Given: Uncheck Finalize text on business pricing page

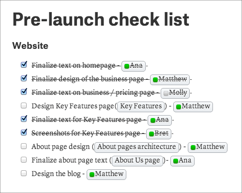Looking at the screenshot, I should [24, 92].
